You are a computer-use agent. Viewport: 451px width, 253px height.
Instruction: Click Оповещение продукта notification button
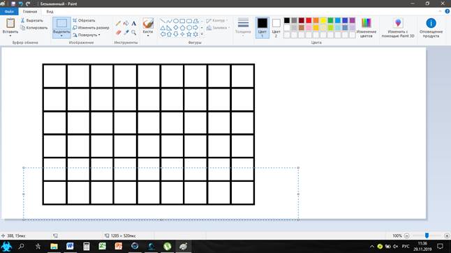tap(431, 28)
